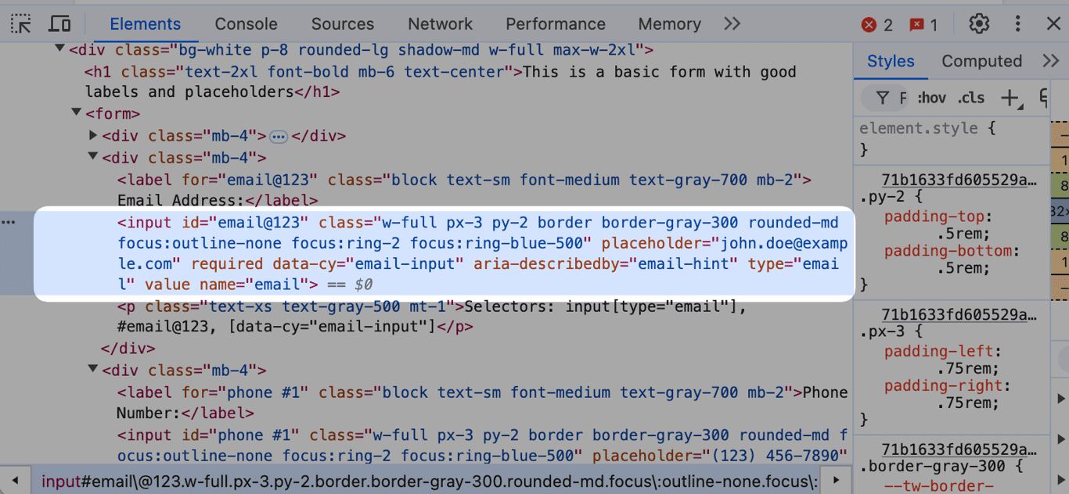Click the ellipsis inside collapsed div mb-4

279,137
